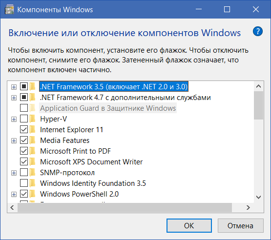Expand the SNMP-протокол tree node

[14, 173]
